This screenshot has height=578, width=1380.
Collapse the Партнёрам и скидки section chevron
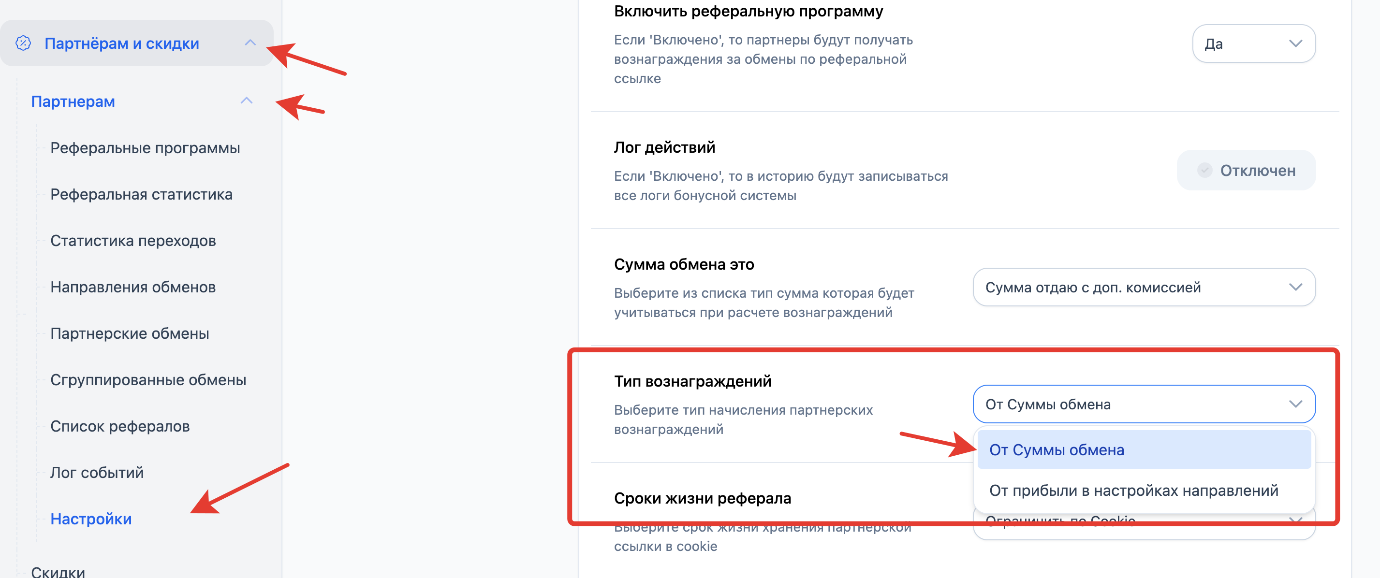(250, 43)
